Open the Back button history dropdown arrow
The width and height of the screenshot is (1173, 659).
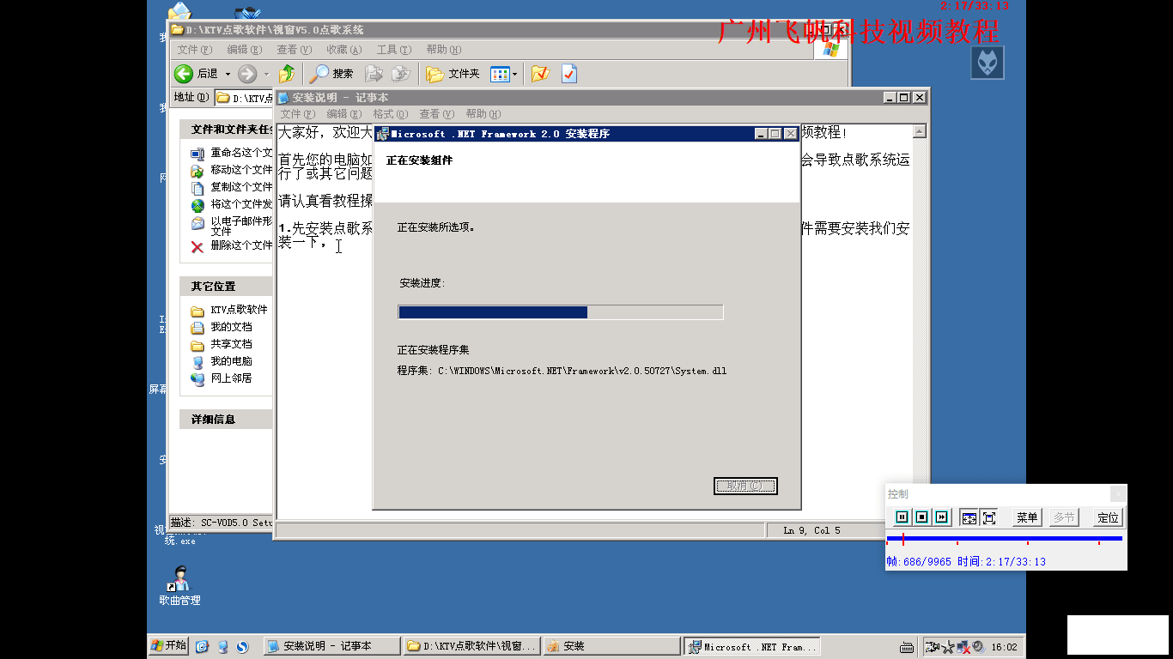228,74
